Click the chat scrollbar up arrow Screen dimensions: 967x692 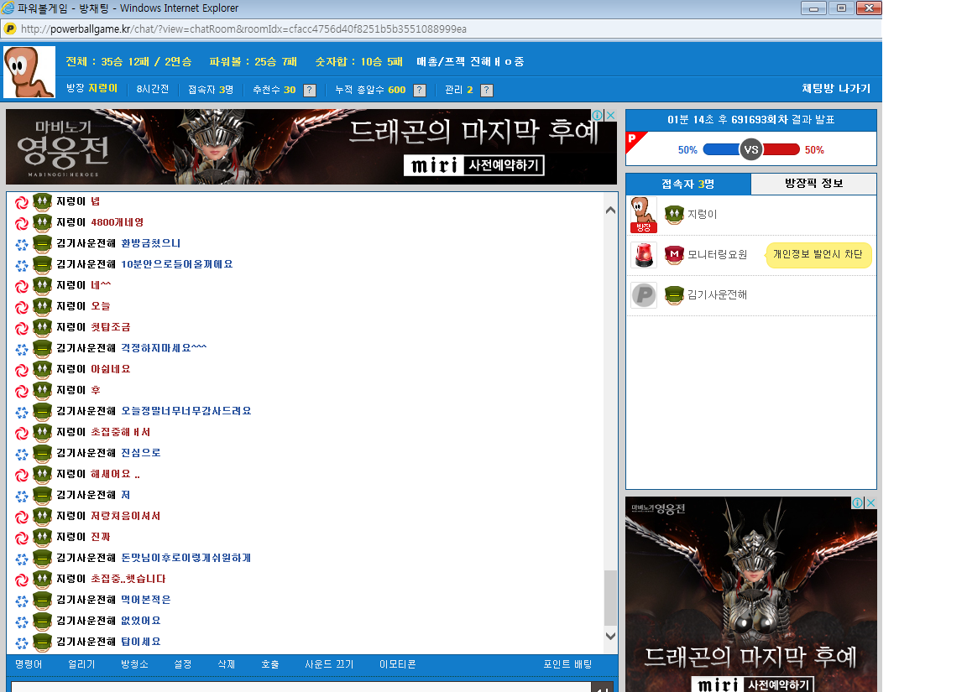pos(610,211)
